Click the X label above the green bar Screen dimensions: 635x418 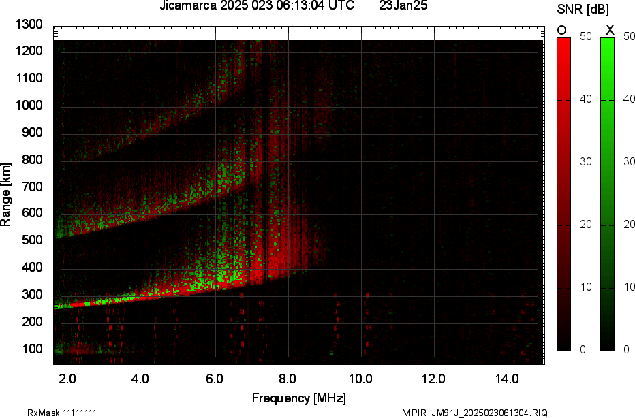pyautogui.click(x=610, y=30)
